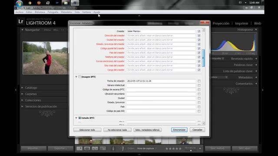Collapse the right panel group arrow

coord(262,90)
